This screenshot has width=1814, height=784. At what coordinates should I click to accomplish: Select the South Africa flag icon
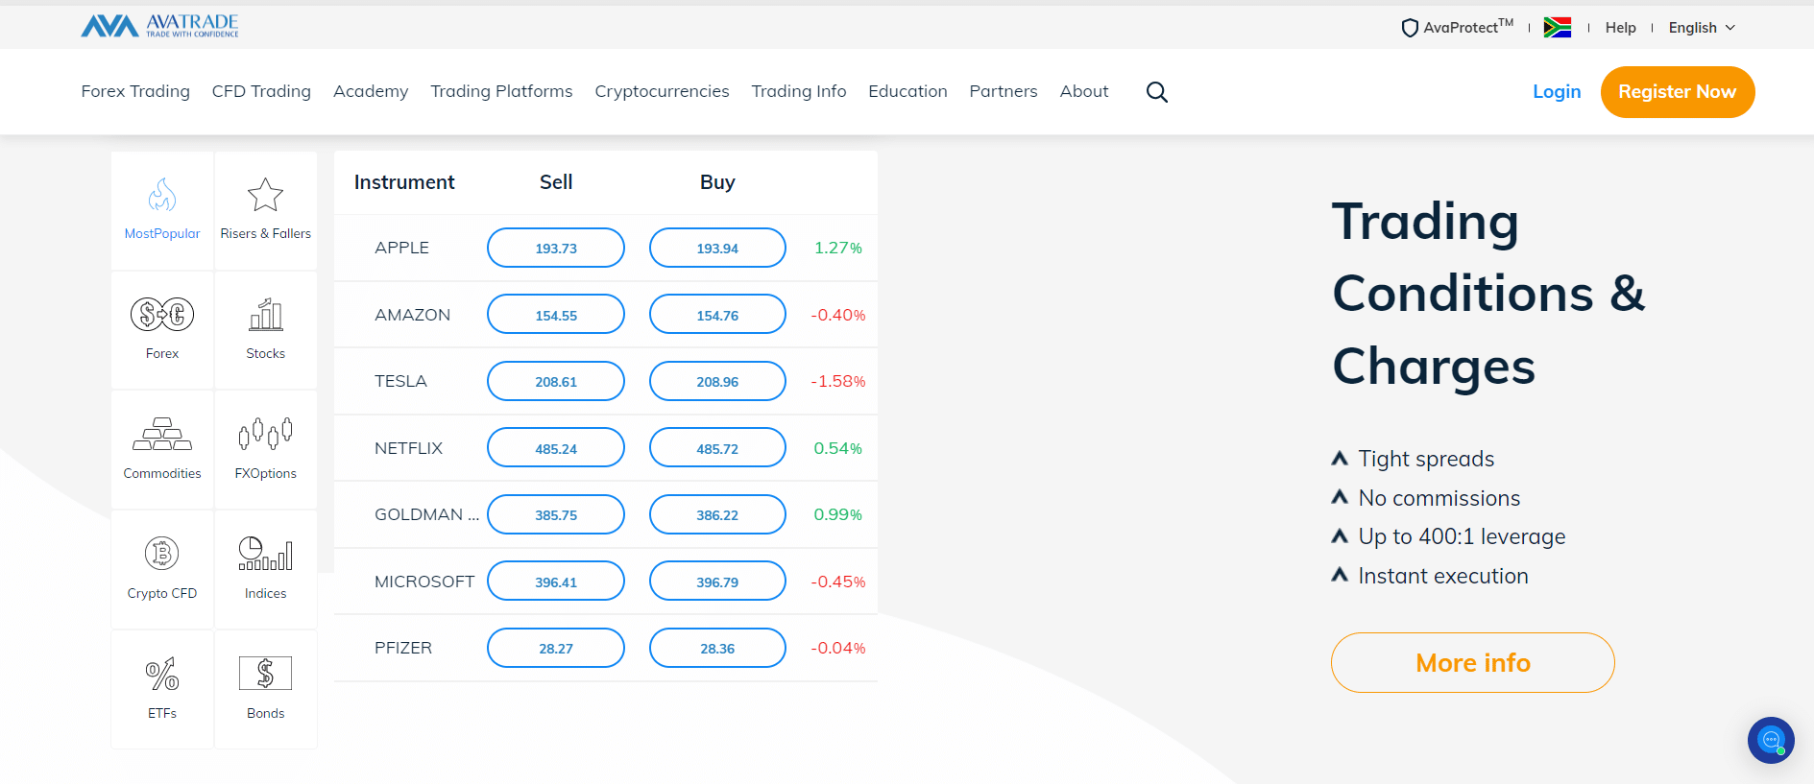[x=1557, y=28]
